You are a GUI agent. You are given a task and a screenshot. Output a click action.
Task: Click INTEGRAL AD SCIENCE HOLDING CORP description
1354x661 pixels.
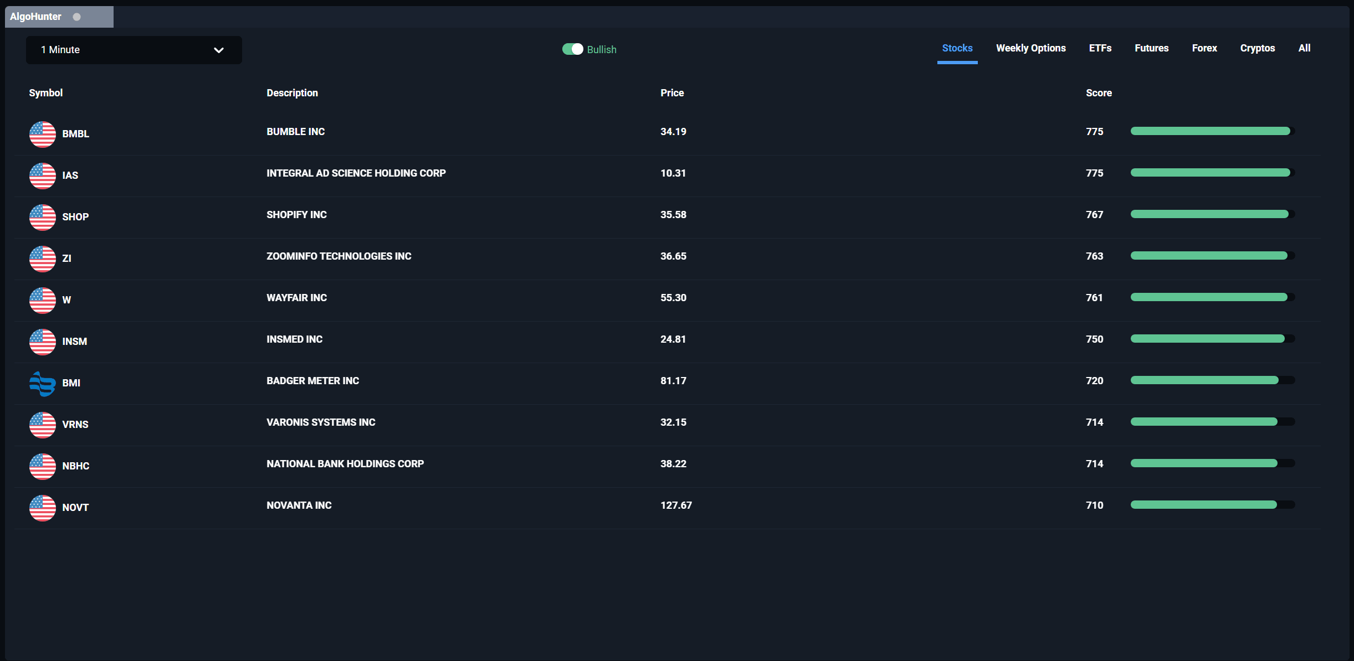point(356,173)
